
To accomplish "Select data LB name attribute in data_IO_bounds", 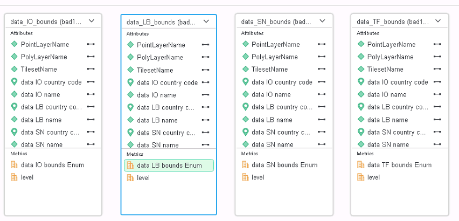I will (x=41, y=120).
